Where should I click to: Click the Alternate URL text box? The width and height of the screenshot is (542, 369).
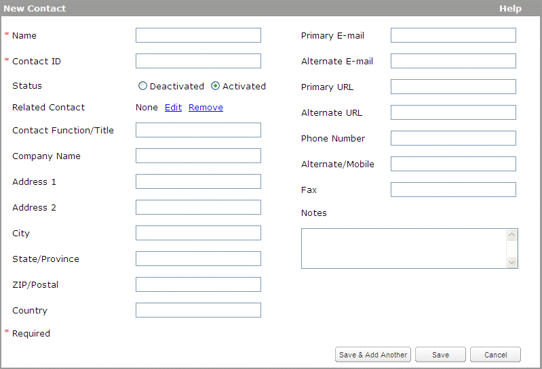point(453,112)
